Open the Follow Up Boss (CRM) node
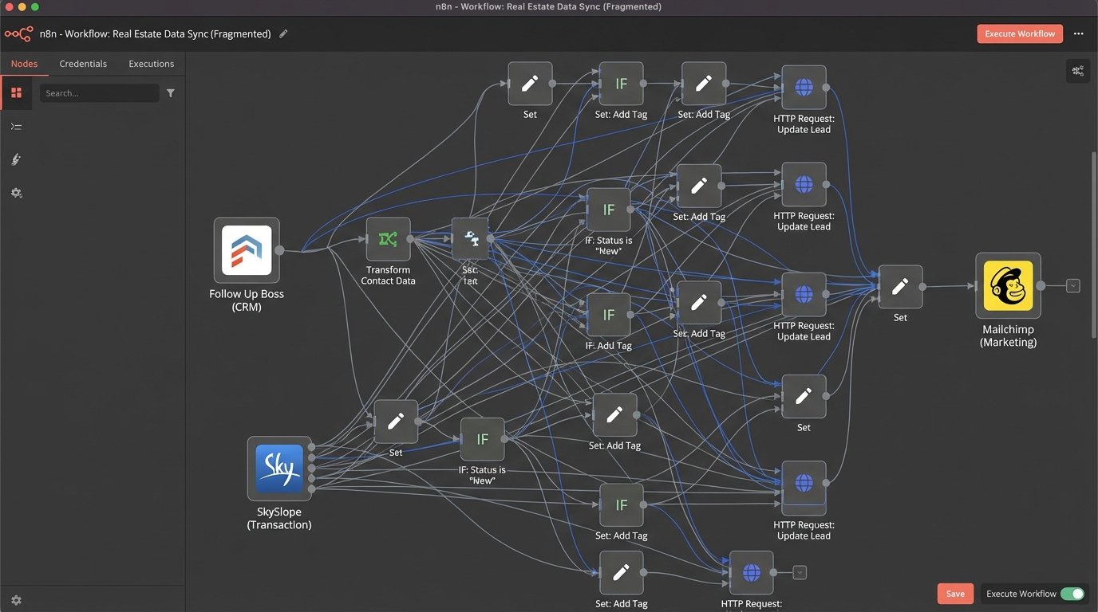Image resolution: width=1098 pixels, height=612 pixels. pos(246,250)
